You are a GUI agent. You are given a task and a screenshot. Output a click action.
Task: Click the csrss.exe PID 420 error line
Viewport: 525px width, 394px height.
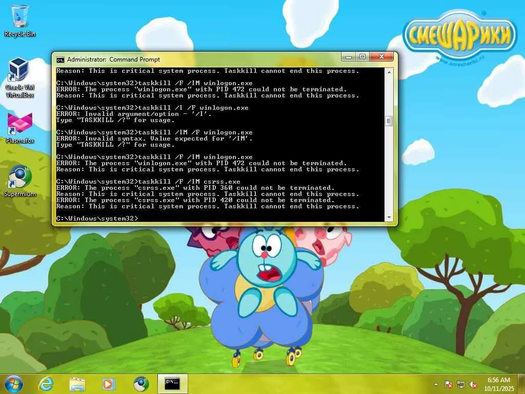click(195, 201)
